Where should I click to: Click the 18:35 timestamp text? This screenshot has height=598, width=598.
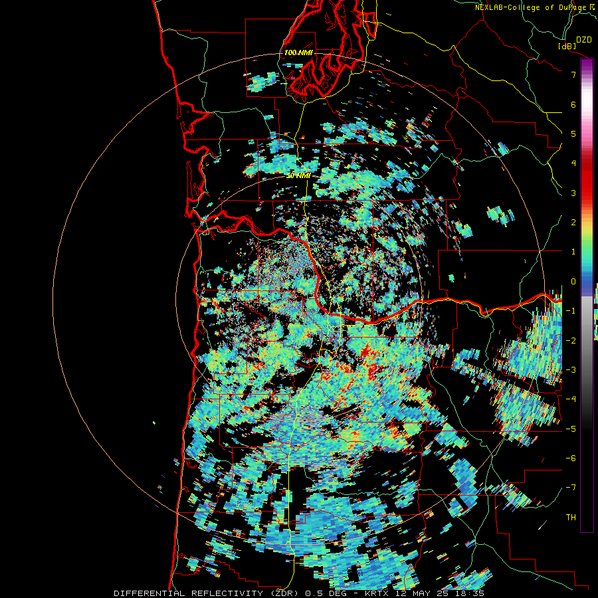click(470, 593)
